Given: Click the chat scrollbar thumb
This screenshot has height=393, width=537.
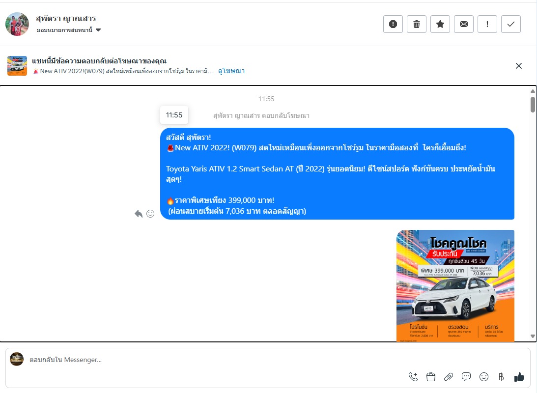Looking at the screenshot, I should click(533, 105).
